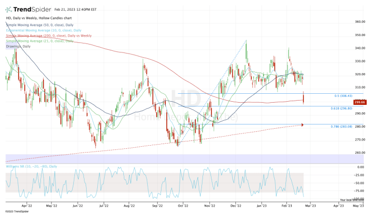Screen dimensions: 372x214
Task: Click the 0.786 (283.08) Fibonacci label
Action: 341,127
